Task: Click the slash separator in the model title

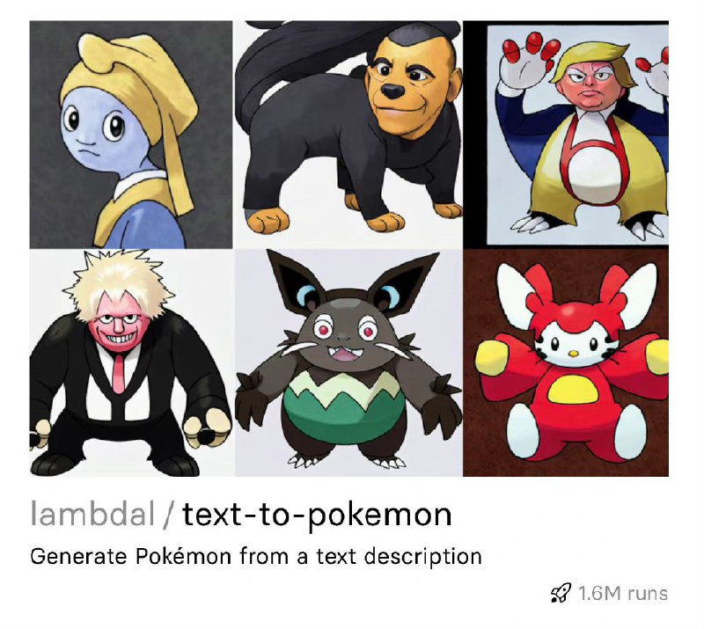Action: 168,515
